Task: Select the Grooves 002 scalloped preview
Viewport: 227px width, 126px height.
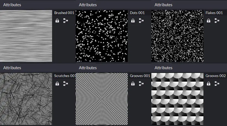Action: pyautogui.click(x=177, y=99)
